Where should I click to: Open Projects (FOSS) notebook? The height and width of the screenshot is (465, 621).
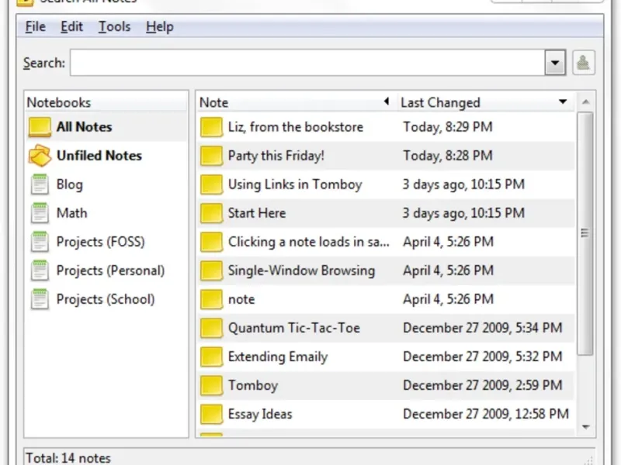101,242
